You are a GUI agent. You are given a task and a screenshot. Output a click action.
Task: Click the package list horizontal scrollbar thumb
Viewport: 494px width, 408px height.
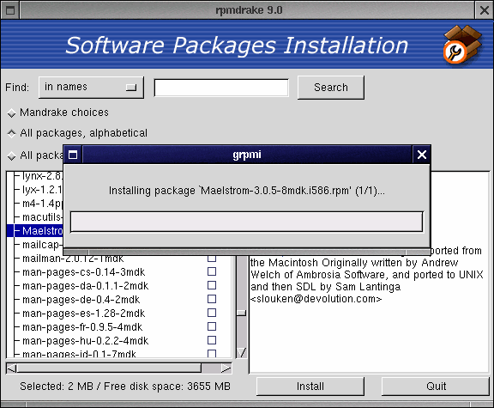[x=109, y=368]
